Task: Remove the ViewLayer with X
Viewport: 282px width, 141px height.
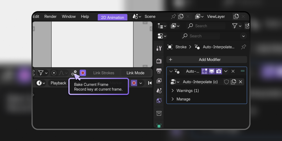Action: [x=243, y=17]
